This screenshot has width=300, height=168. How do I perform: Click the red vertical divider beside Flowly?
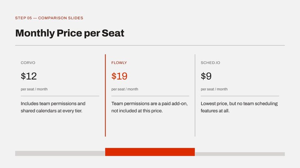click(105, 95)
